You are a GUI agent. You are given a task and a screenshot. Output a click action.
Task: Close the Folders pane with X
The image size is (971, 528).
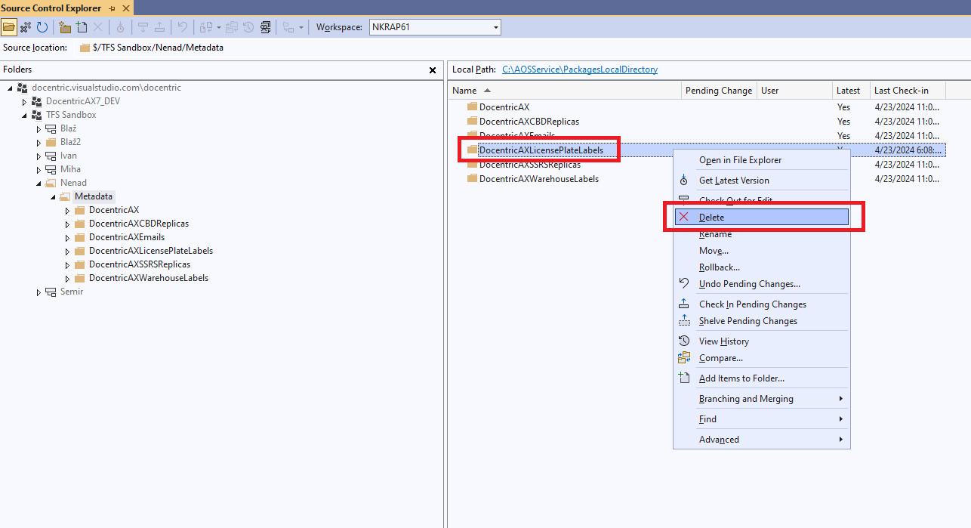(x=433, y=70)
